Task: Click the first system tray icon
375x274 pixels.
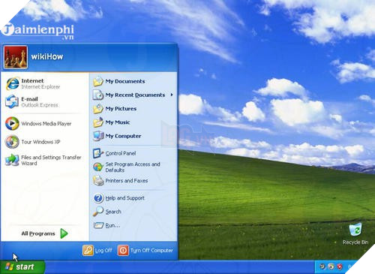Action: coord(322,266)
